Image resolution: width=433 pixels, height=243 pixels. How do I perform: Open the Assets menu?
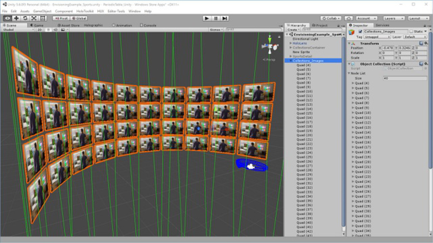[24, 11]
